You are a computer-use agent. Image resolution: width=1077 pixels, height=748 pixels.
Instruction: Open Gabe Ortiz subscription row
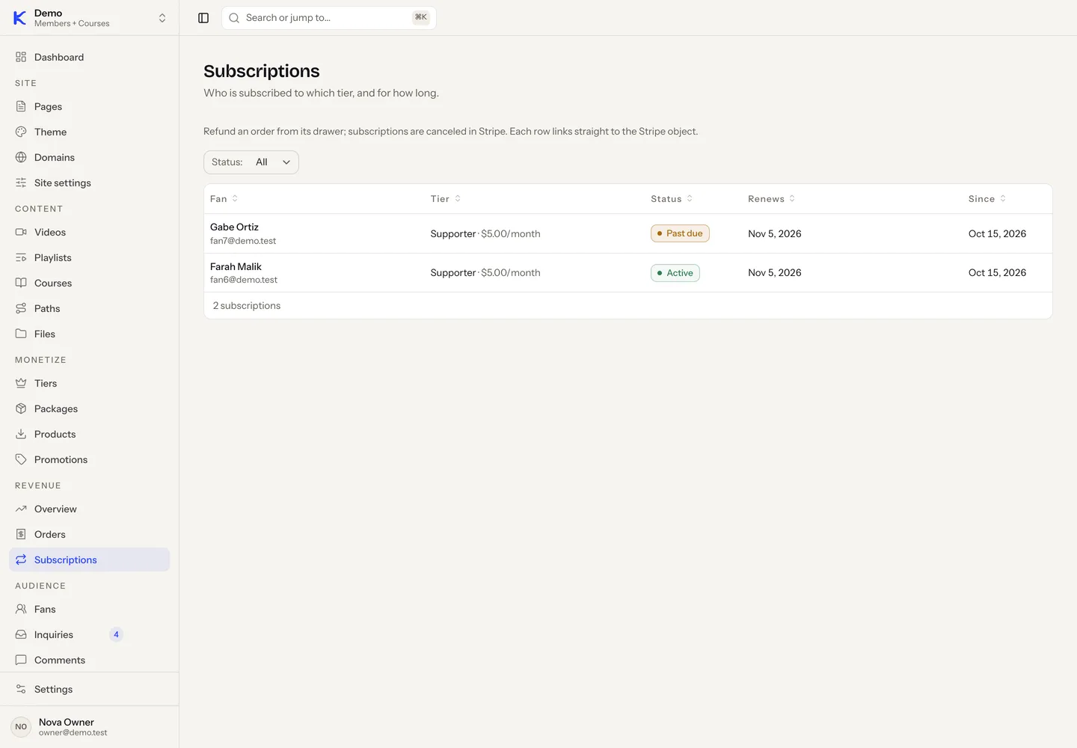tap(628, 233)
